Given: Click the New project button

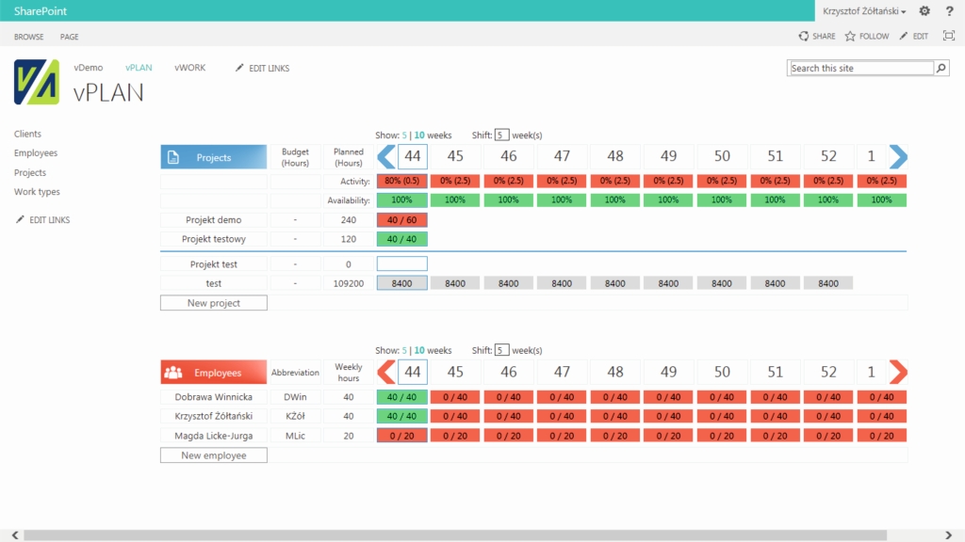Looking at the screenshot, I should click(214, 303).
